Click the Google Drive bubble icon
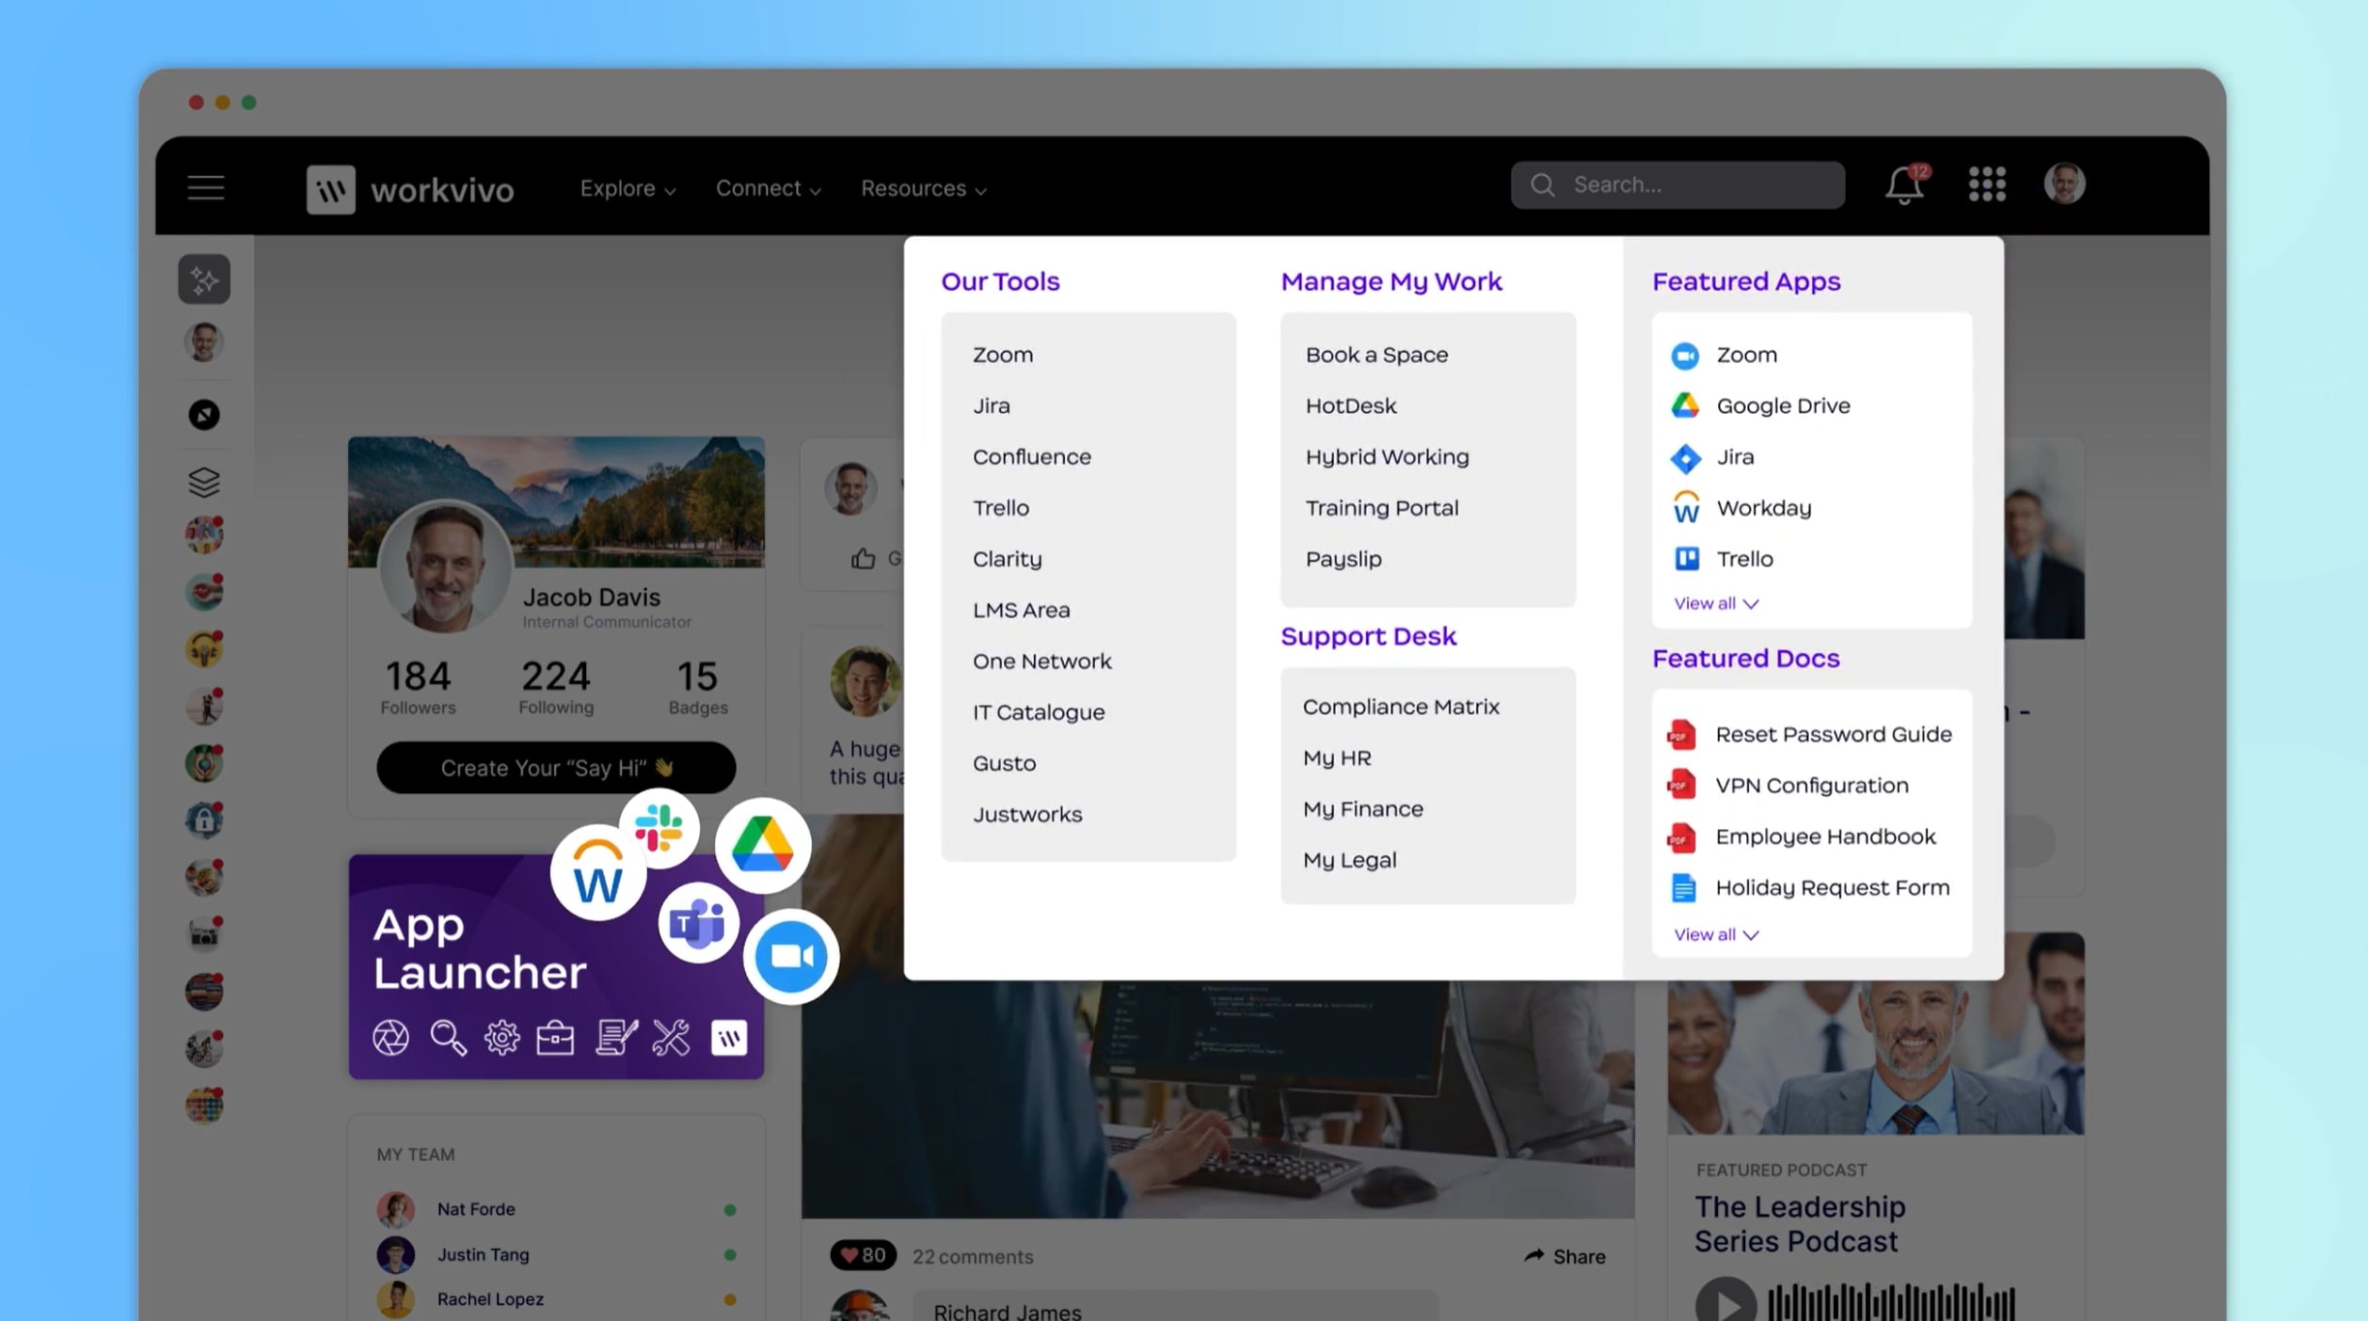Image resolution: width=2368 pixels, height=1321 pixels. point(763,845)
